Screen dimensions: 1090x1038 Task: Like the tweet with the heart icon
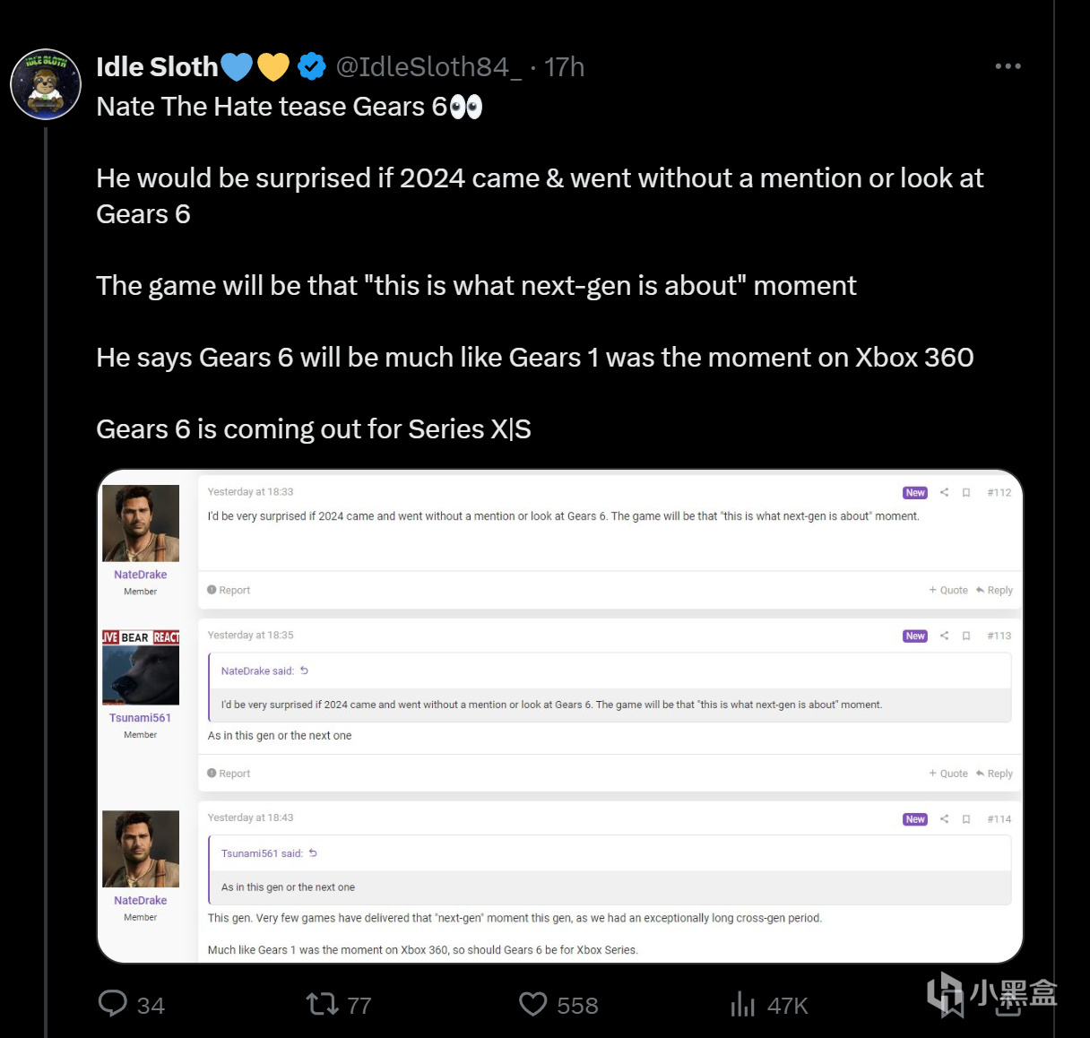point(533,1003)
